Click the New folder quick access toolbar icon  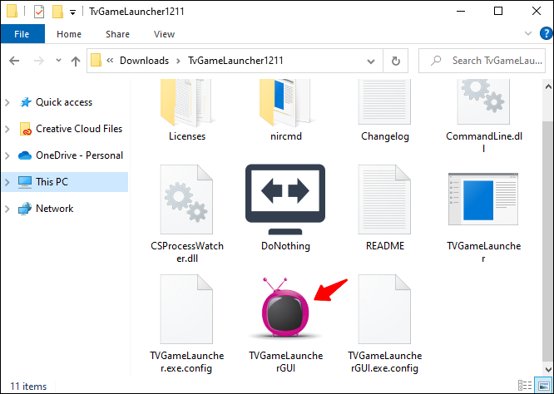(57, 12)
